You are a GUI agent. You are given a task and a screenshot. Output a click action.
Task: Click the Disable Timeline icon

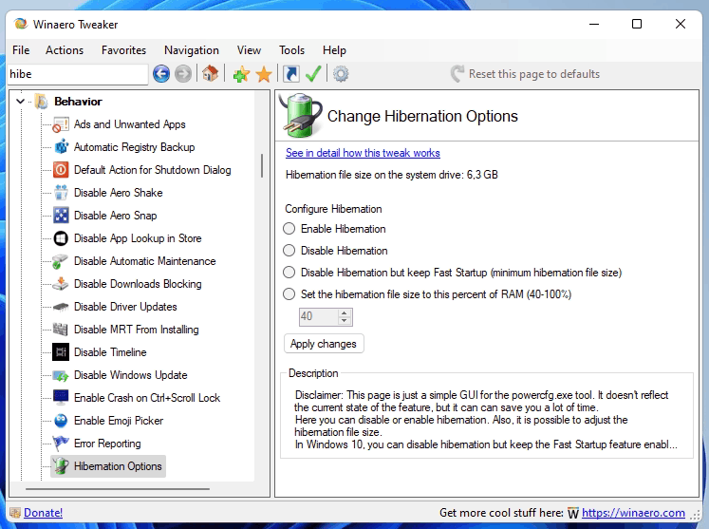click(61, 352)
